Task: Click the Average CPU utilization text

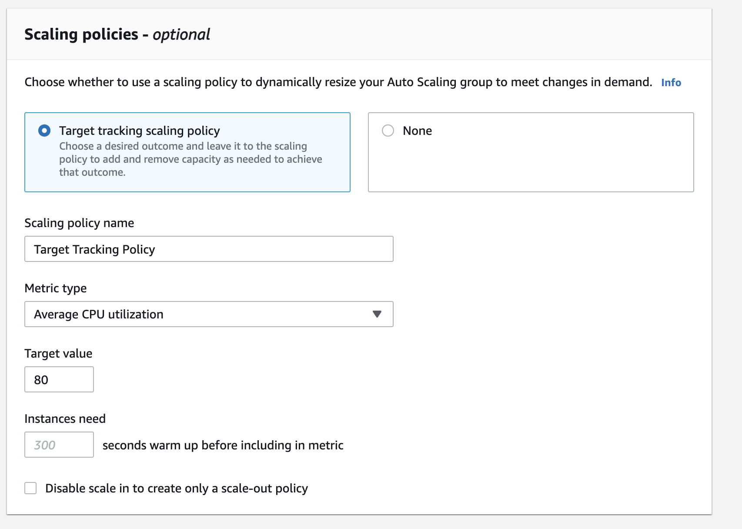Action: pos(99,314)
